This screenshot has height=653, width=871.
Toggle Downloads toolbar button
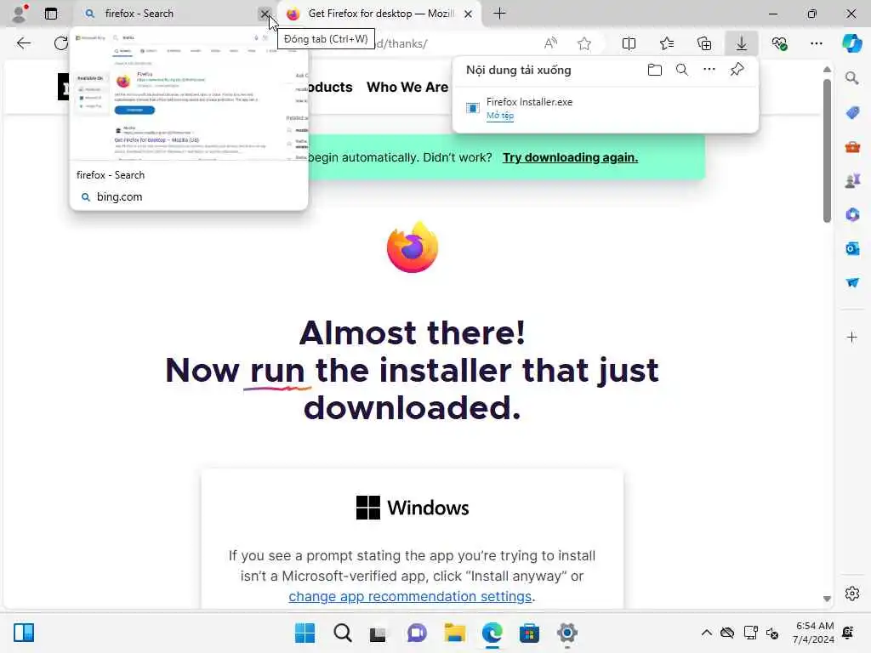(x=742, y=43)
